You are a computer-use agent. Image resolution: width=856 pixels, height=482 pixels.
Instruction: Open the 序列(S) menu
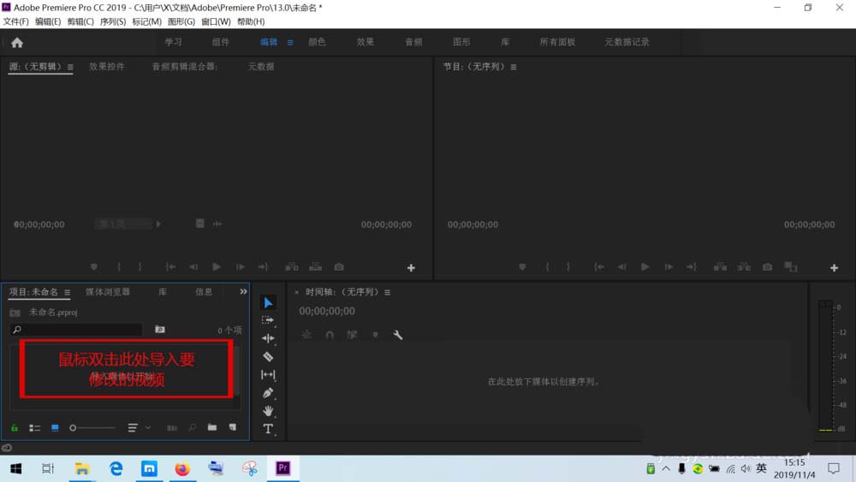coord(113,21)
